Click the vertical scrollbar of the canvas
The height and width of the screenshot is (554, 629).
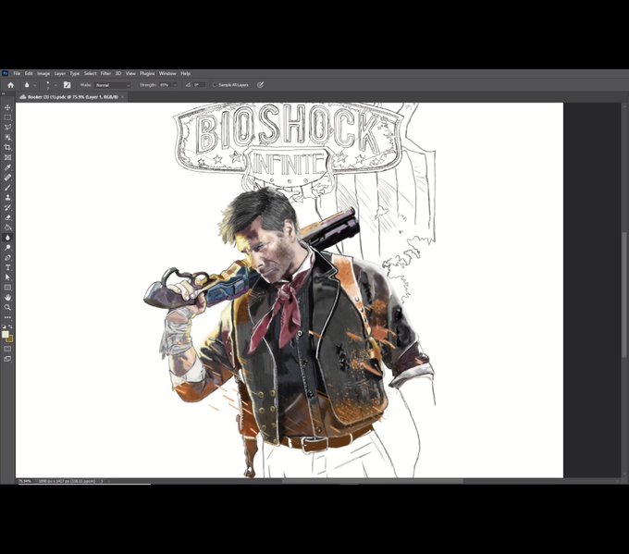[624, 295]
